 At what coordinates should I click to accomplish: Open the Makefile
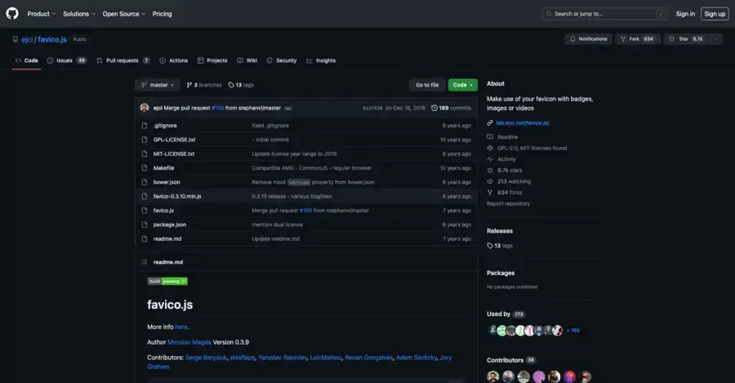[163, 168]
